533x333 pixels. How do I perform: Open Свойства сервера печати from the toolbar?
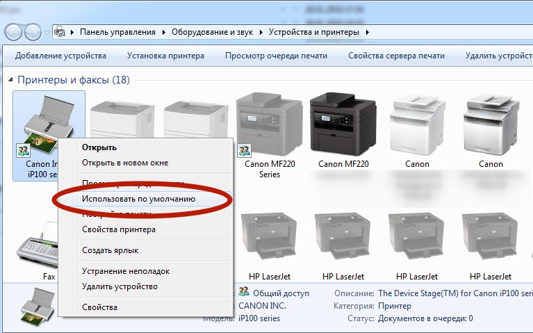click(x=396, y=56)
